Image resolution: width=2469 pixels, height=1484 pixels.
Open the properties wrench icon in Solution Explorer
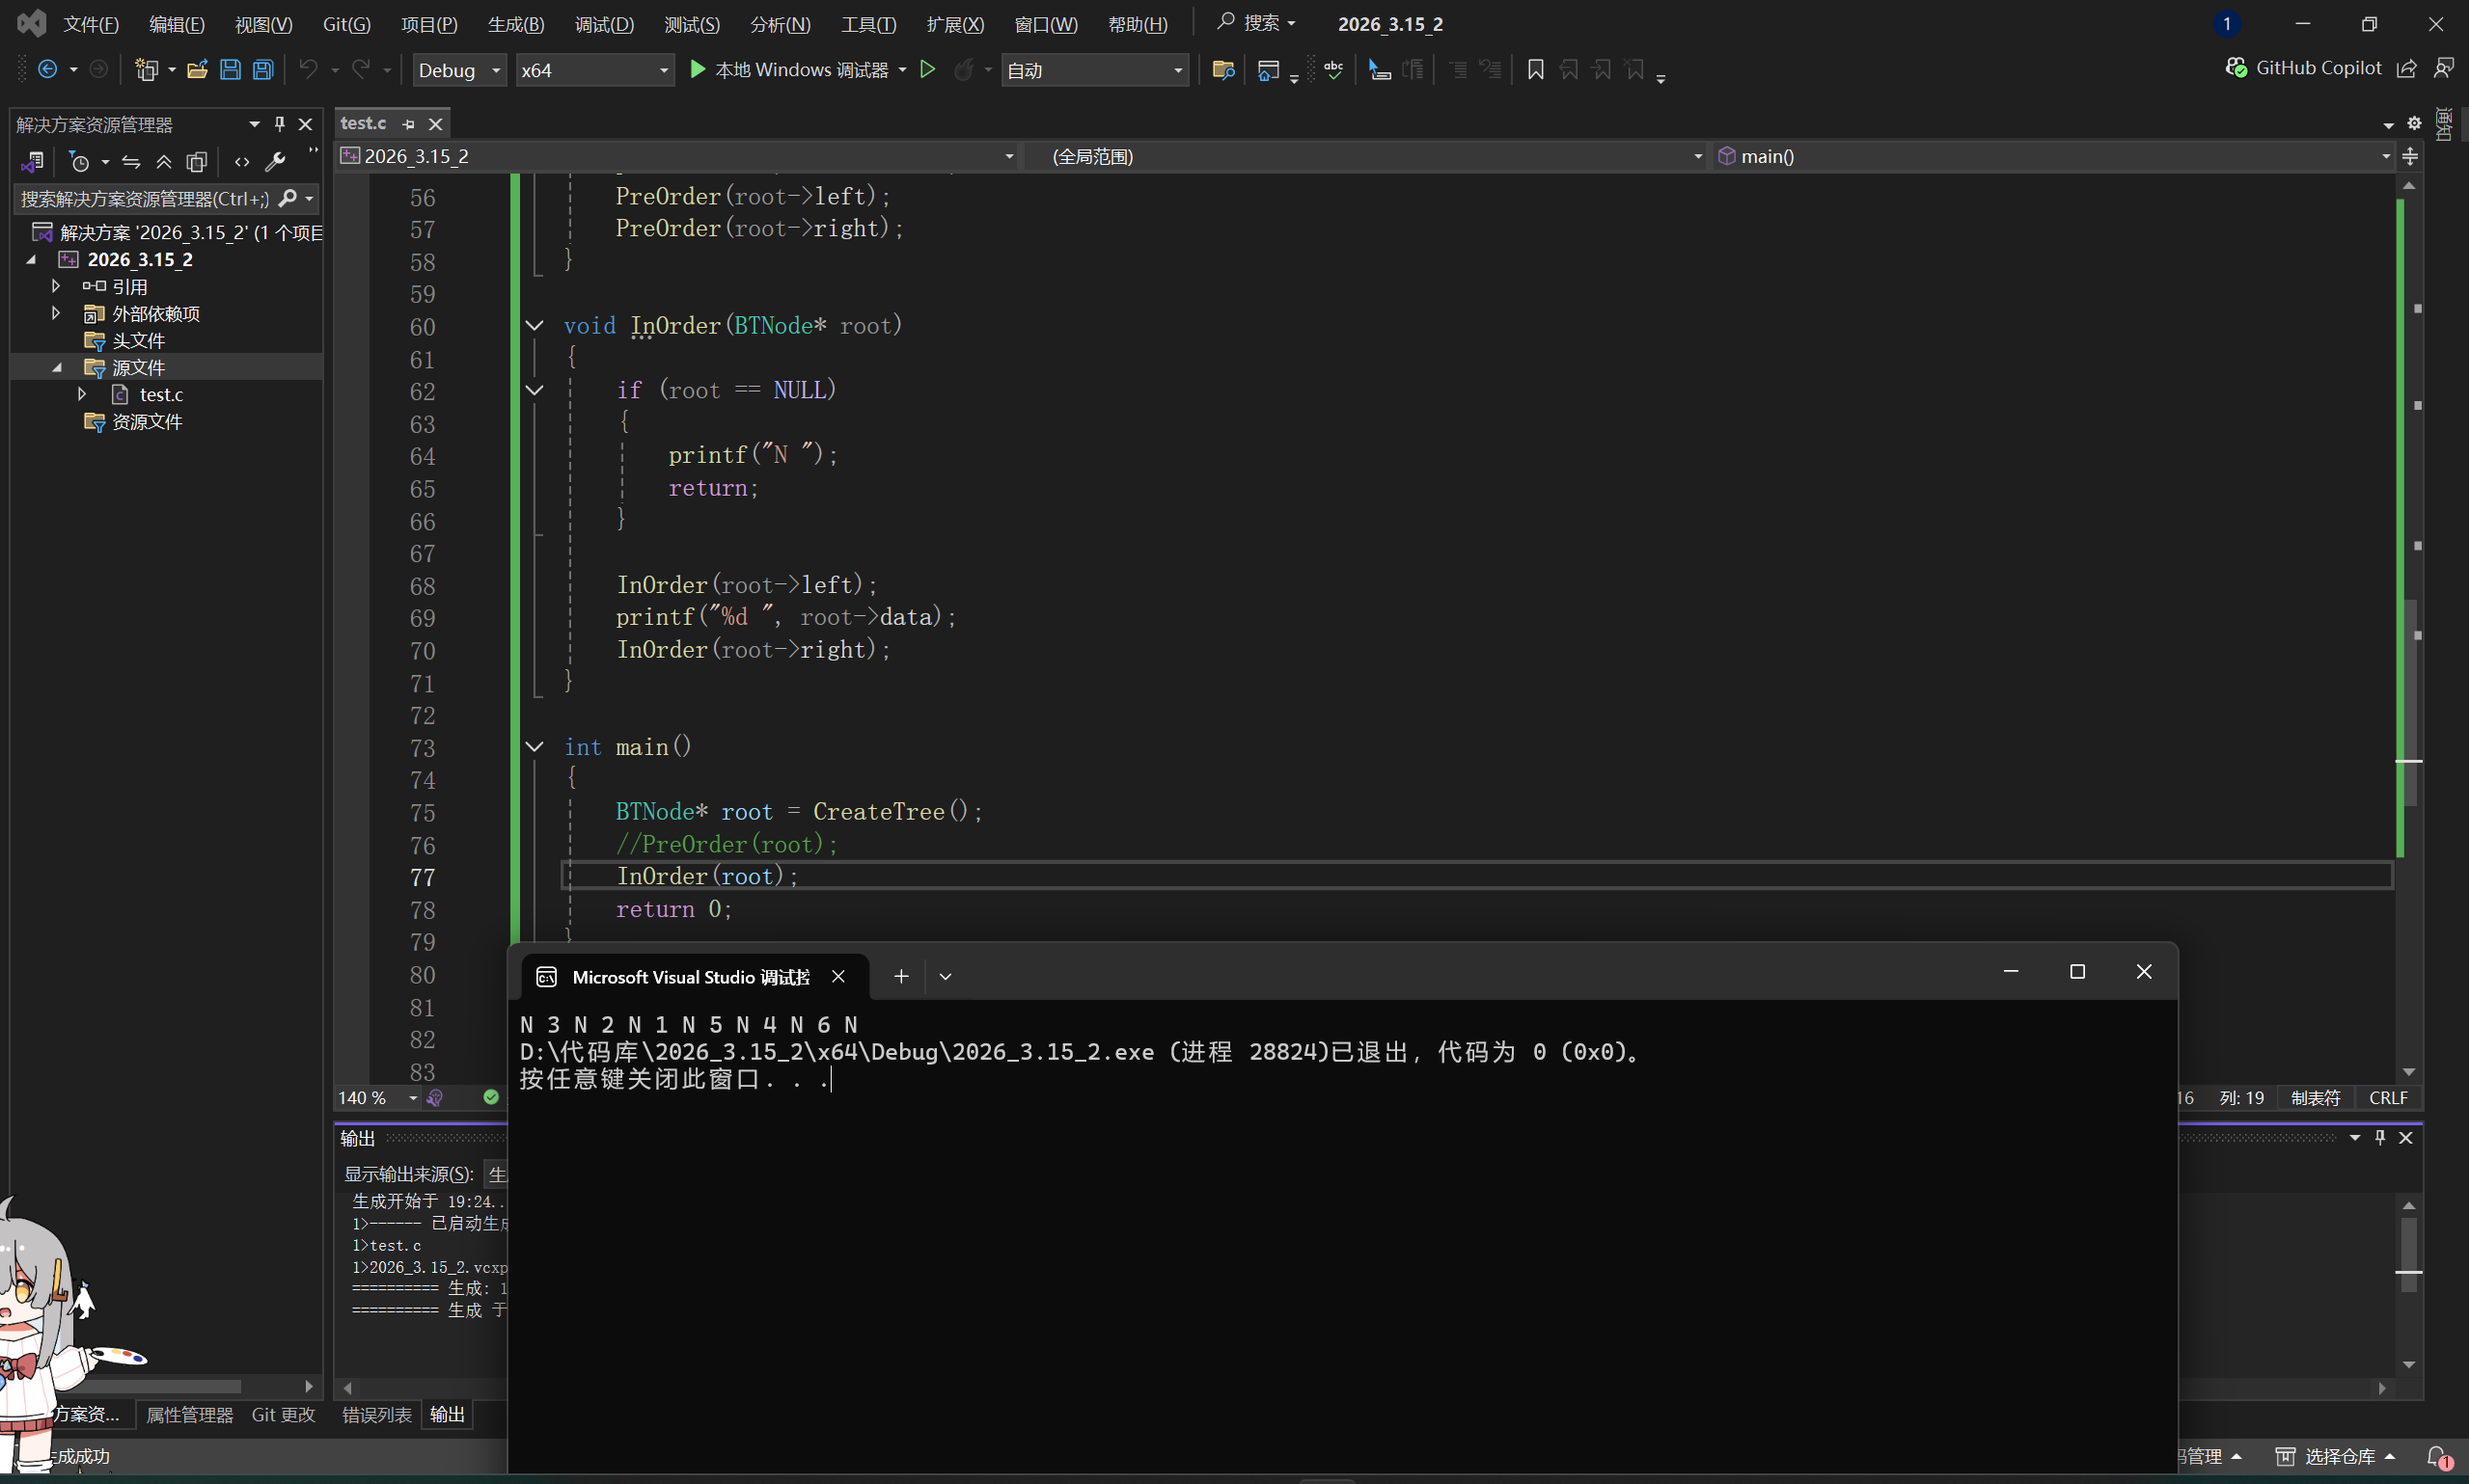click(x=275, y=162)
